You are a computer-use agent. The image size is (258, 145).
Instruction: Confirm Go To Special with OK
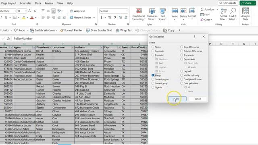coord(177,99)
